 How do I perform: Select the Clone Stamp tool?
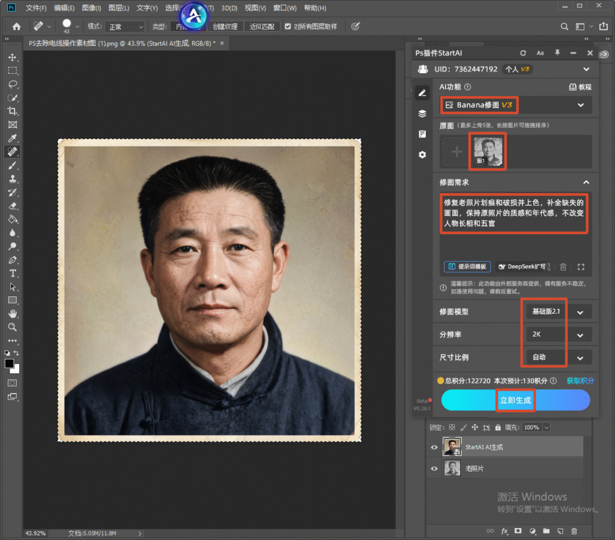(13, 179)
